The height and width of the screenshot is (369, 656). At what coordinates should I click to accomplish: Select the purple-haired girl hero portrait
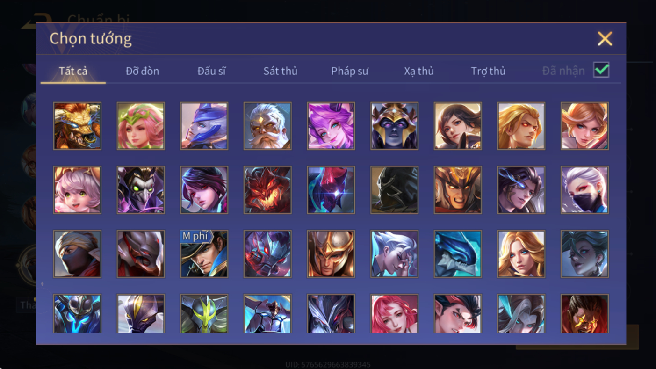(331, 126)
